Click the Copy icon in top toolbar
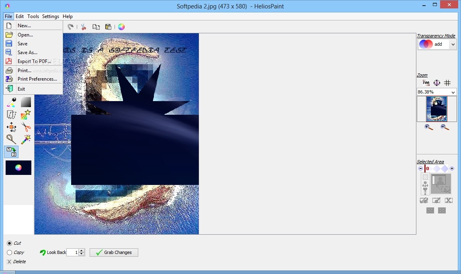The image size is (461, 274). [x=96, y=27]
